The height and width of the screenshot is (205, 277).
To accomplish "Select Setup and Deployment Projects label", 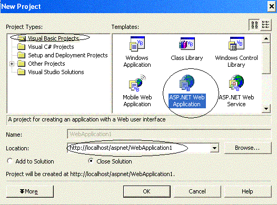I will 68,55.
